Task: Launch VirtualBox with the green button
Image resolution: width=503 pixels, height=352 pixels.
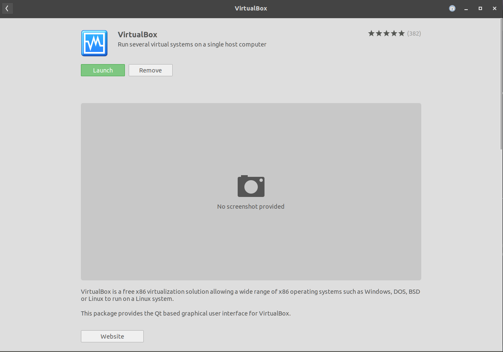Action: pyautogui.click(x=103, y=70)
